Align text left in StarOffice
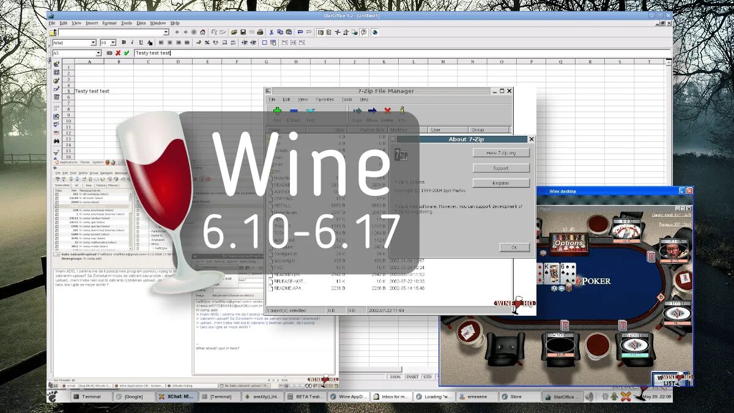Image resolution: width=734 pixels, height=413 pixels. [161, 42]
